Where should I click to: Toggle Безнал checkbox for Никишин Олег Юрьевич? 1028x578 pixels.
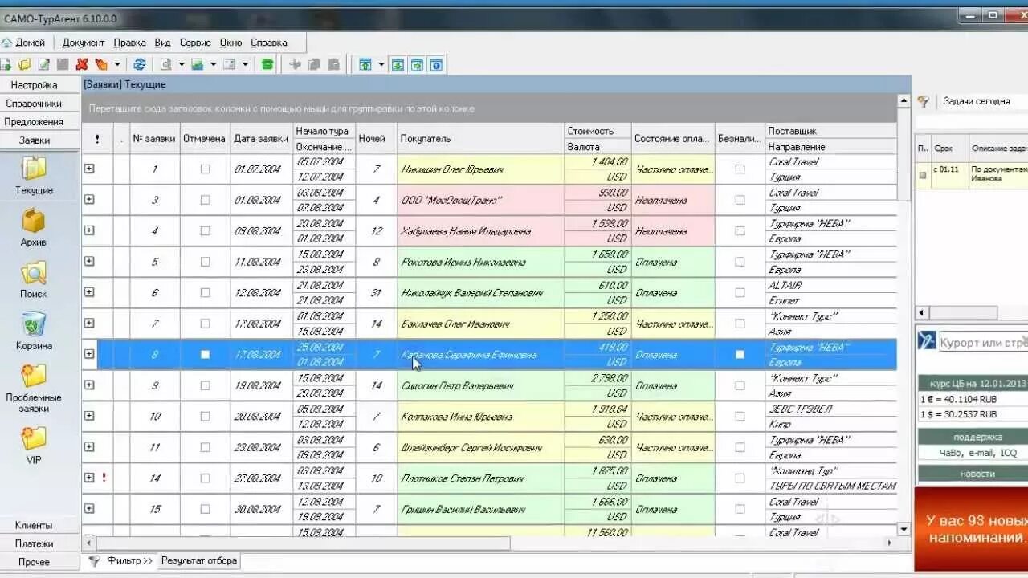(x=740, y=169)
